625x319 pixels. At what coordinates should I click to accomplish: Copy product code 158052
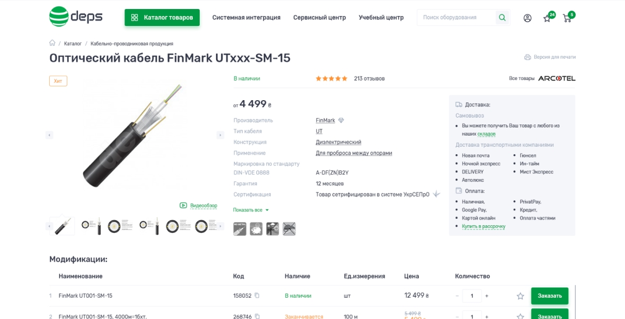coord(257,296)
